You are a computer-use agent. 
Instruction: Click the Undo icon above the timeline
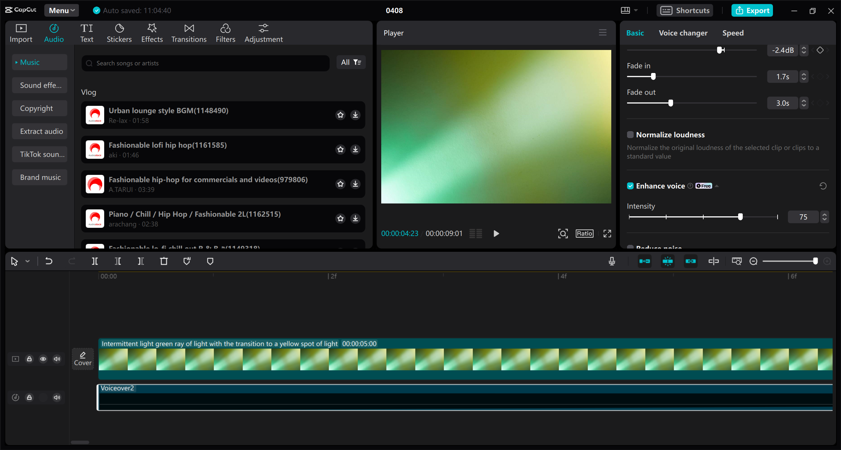pos(49,261)
